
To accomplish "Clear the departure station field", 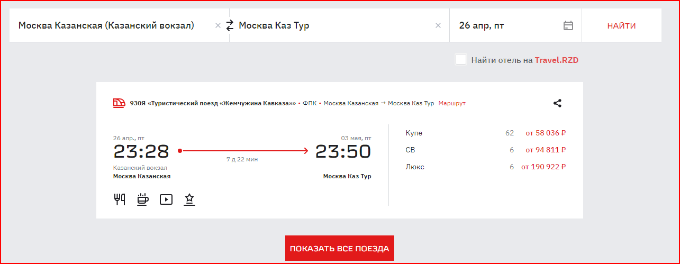I will (x=218, y=25).
